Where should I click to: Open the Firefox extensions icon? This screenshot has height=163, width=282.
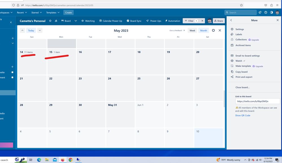[x=272, y=5]
